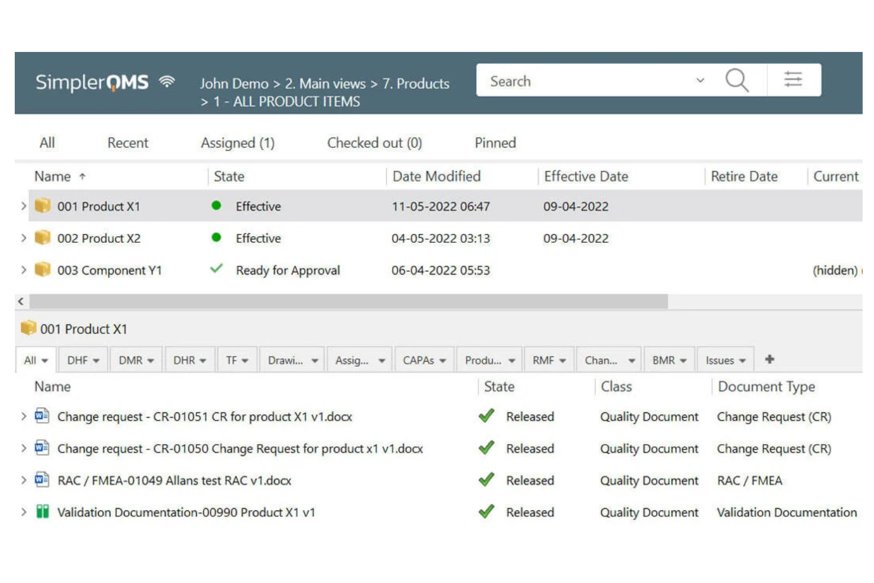
Task: Click the green Effective dot for 002 Product X2
Action: 216,238
